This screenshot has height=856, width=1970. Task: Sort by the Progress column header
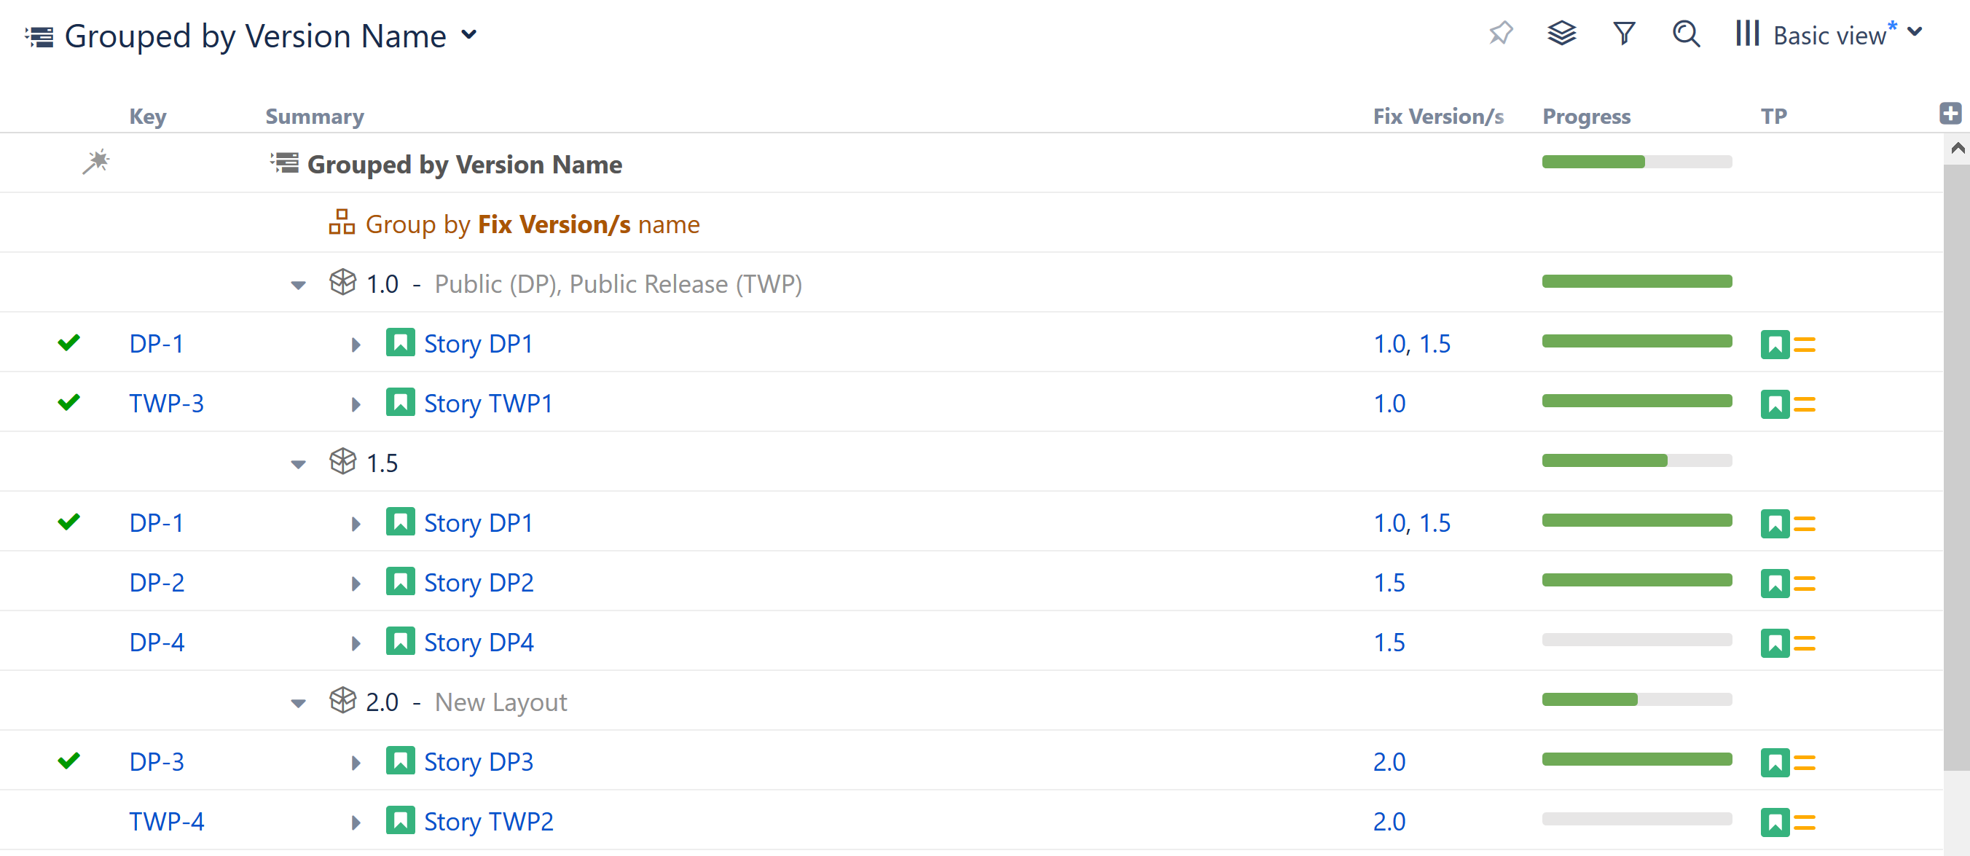1586,117
